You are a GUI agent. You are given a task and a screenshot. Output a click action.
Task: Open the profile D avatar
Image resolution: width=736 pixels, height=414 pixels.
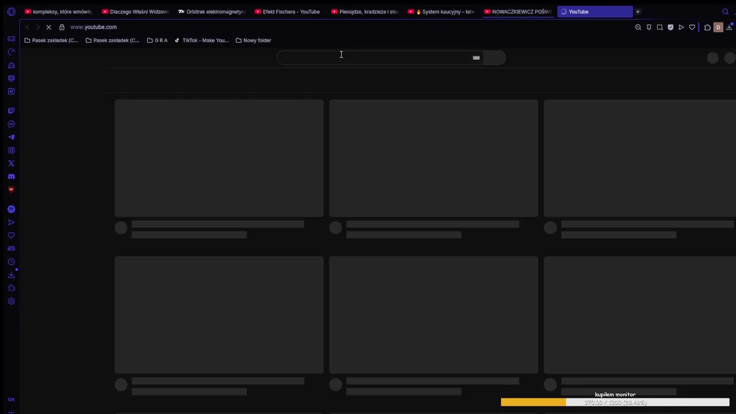click(x=718, y=27)
